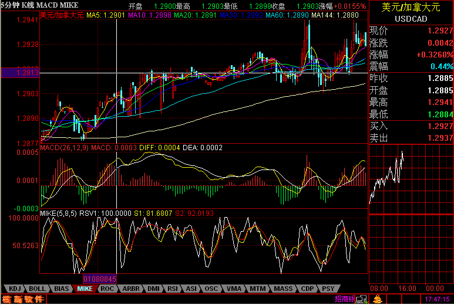
Task: Click the MA5: 1.2901 legend label
Action: 106,15
